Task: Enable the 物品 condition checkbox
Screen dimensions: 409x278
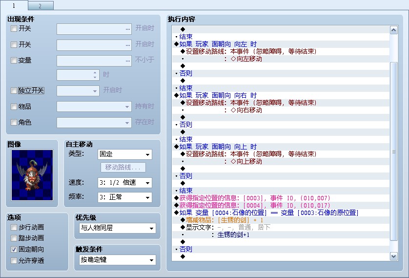Action: (x=14, y=107)
